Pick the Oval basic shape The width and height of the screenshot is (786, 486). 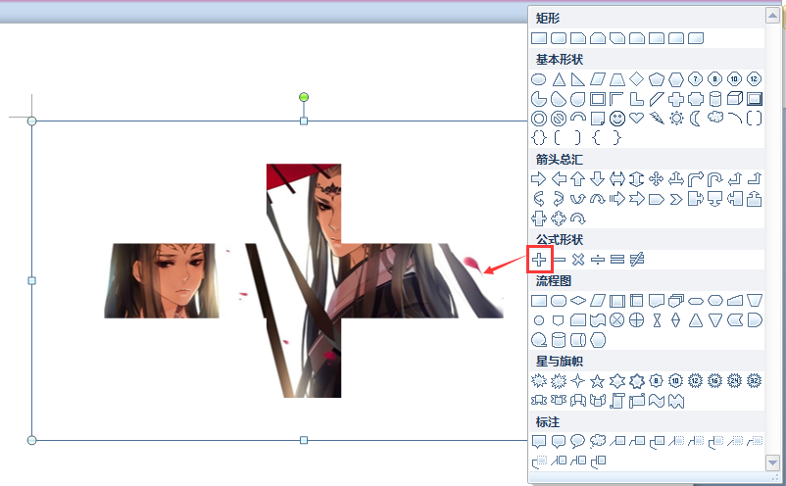click(539, 79)
